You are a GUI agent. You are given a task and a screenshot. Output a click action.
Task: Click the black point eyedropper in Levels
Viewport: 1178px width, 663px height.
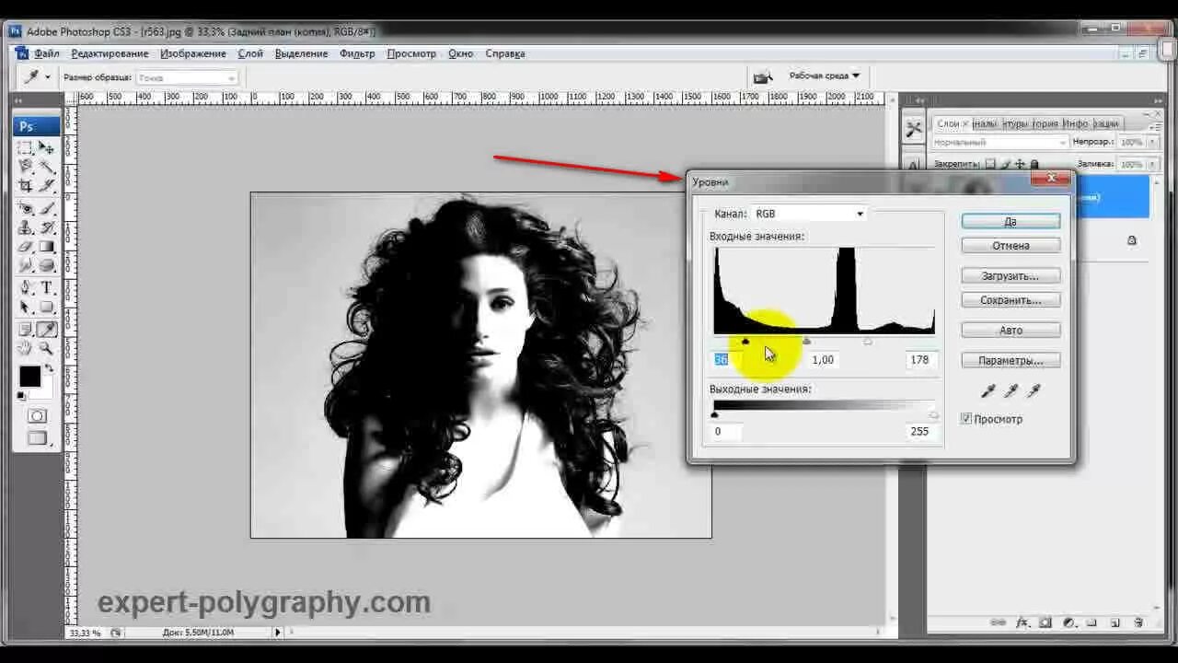(x=988, y=391)
